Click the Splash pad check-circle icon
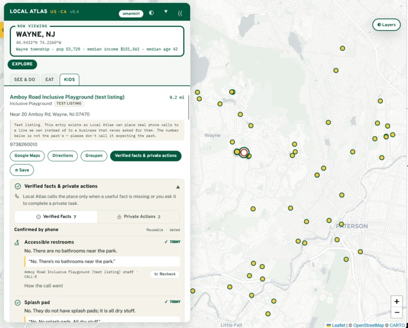Image resolution: width=408 pixels, height=328 pixels. [17, 303]
